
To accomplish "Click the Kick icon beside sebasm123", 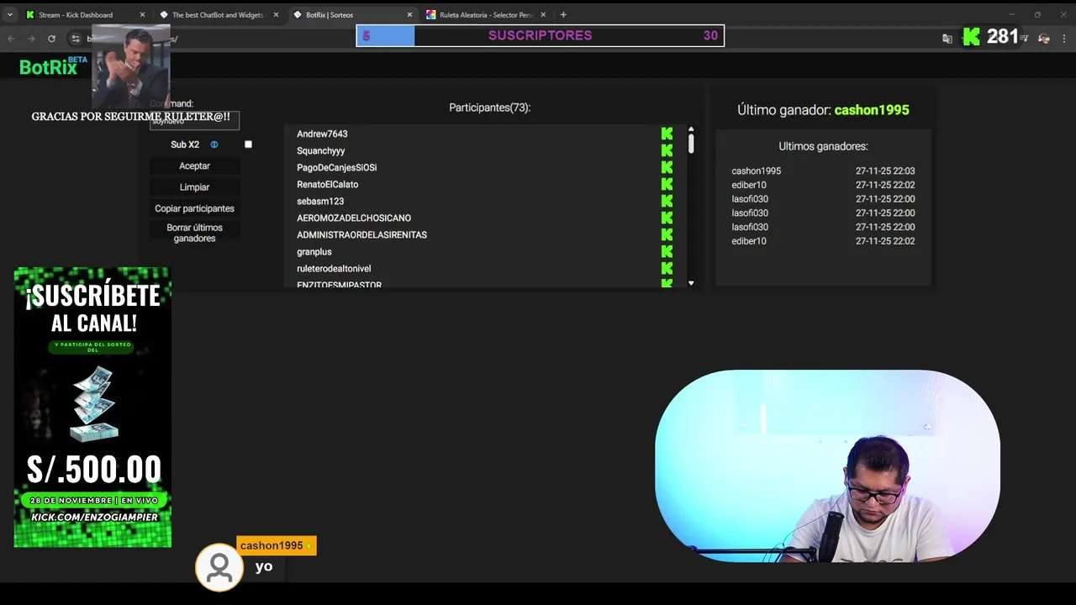I will 667,201.
